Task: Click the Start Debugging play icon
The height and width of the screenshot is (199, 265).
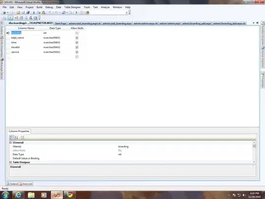Action: point(77,12)
